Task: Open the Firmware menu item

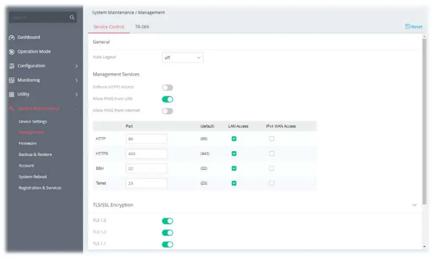Action: tap(28, 144)
